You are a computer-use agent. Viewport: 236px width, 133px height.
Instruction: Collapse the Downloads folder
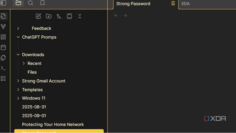(x=18, y=55)
